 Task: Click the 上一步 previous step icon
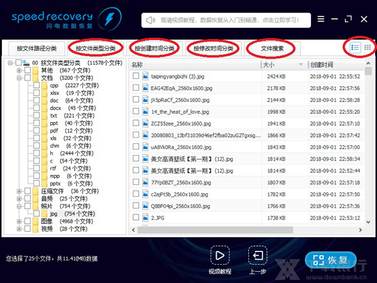(258, 256)
